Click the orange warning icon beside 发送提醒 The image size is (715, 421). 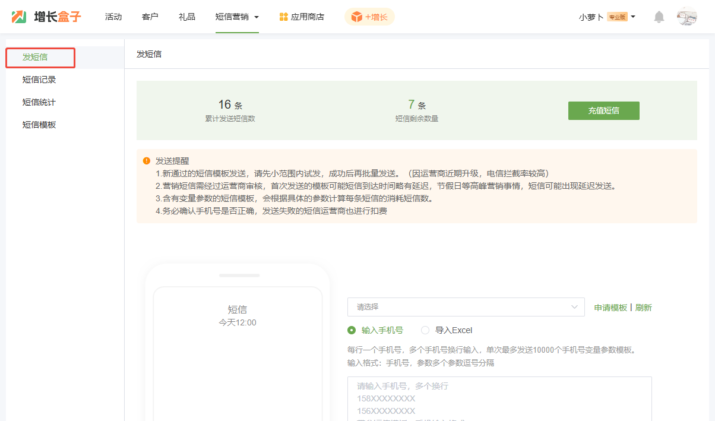coord(147,161)
